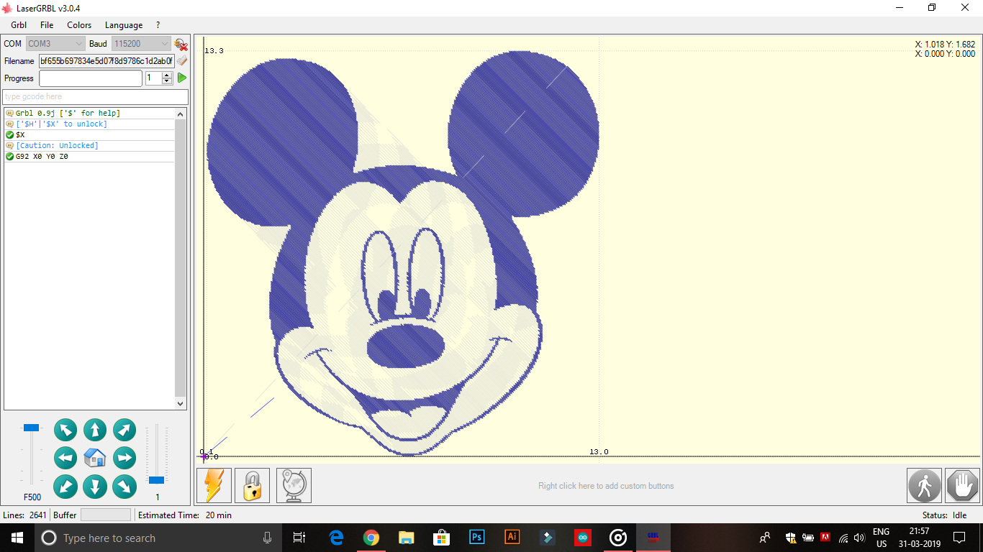Click the hand hold icon bottom right
983x552 pixels.
962,485
